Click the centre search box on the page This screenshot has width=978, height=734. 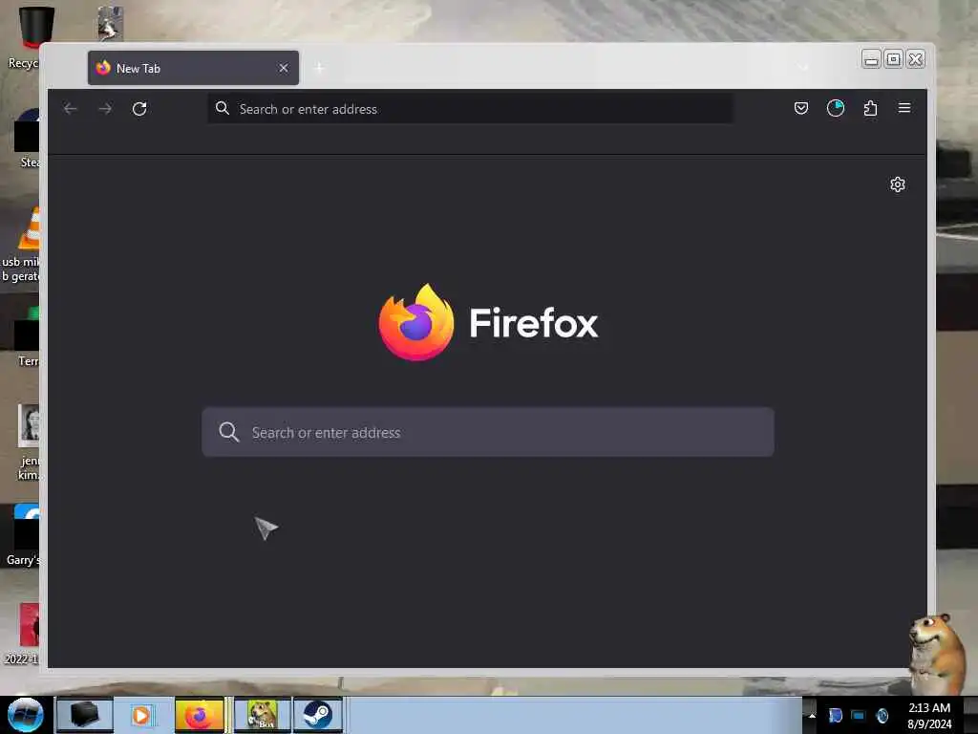click(488, 432)
